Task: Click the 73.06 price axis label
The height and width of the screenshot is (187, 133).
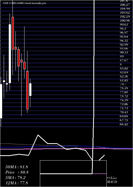Action: click(x=124, y=104)
